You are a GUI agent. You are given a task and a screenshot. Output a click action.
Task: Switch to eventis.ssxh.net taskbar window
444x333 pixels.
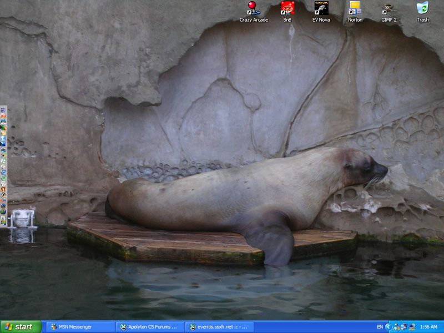pos(219,327)
